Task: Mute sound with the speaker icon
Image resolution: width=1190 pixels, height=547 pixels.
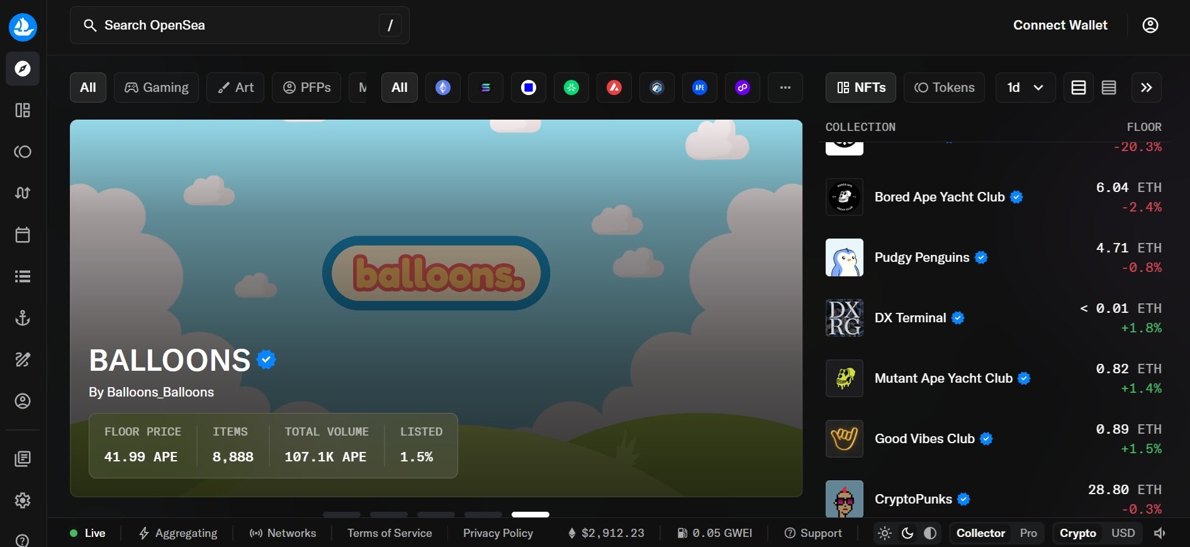Action: coord(1160,533)
